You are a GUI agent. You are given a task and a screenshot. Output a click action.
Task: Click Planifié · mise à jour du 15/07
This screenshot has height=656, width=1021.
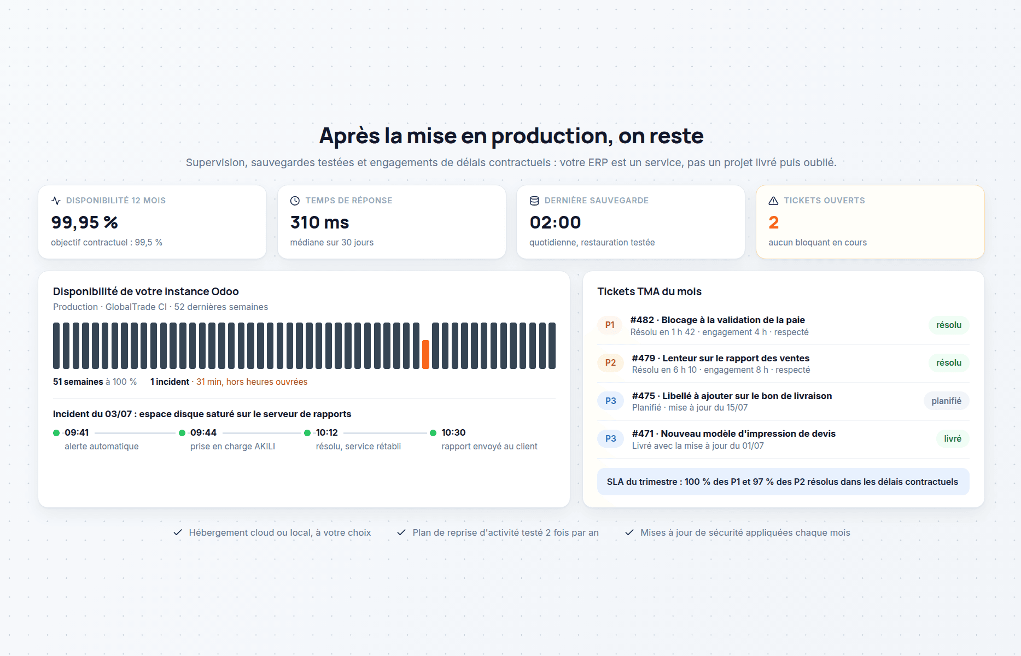tap(690, 407)
